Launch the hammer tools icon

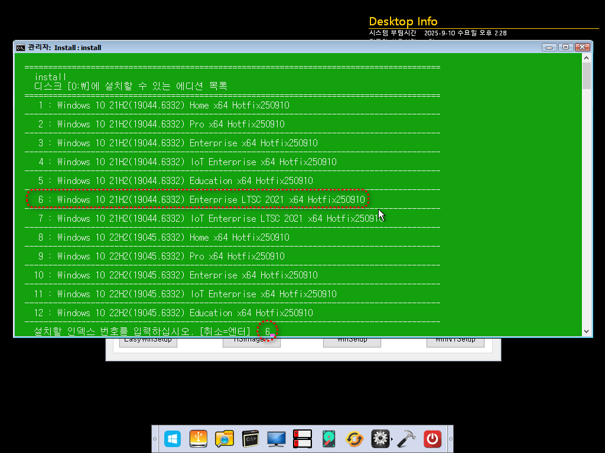click(x=406, y=439)
